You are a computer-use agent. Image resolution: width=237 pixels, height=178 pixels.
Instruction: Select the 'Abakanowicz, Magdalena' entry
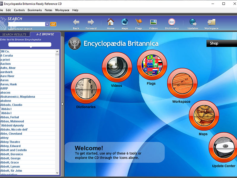tap(28, 97)
